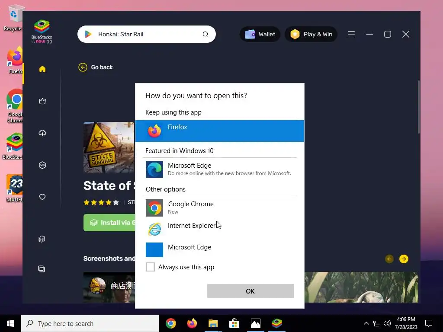Select Firefox in the open-with list
The width and height of the screenshot is (443, 332).
pos(220,131)
